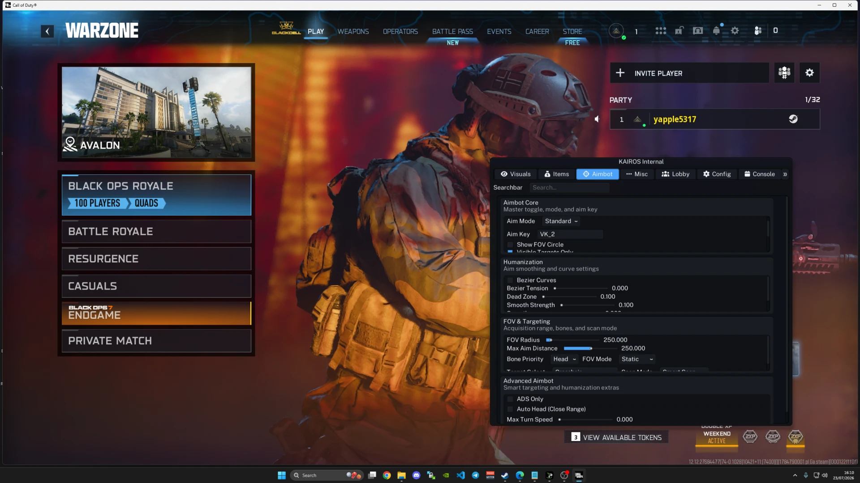
Task: Toggle the Show FOV Circle checkbox
Action: coord(510,245)
